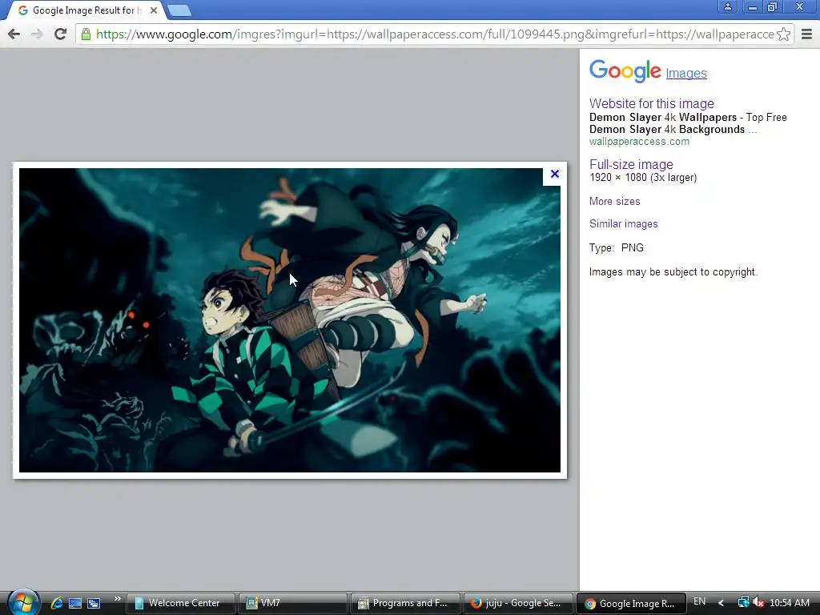Image resolution: width=820 pixels, height=615 pixels.
Task: Open the Images link beside Google logo
Action: 686,73
